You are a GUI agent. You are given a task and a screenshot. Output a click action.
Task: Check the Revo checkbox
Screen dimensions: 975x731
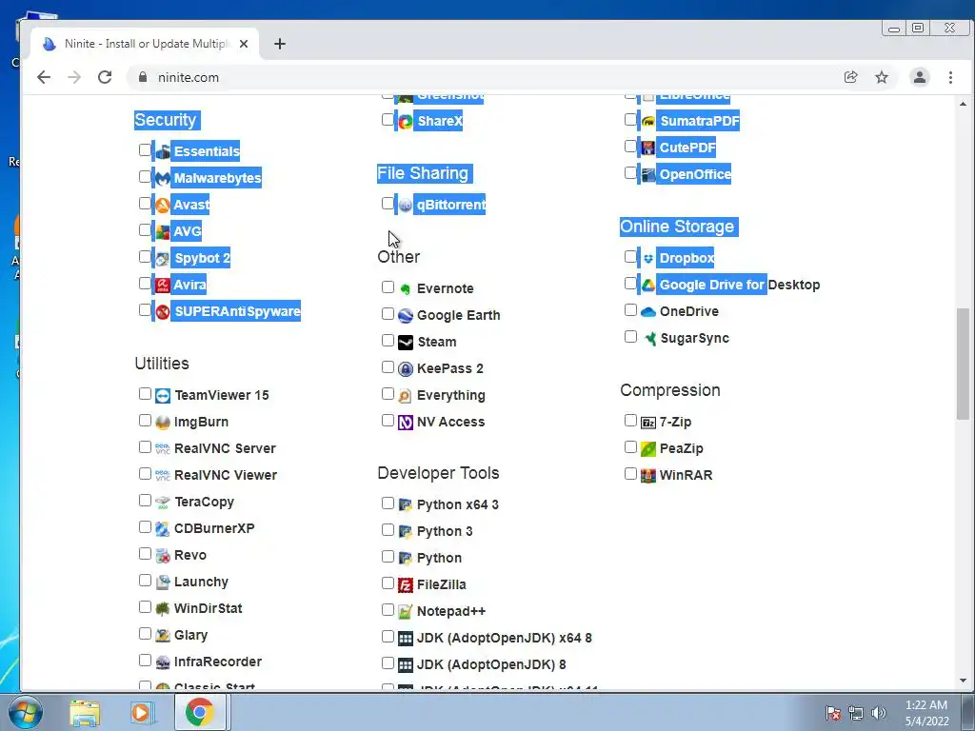click(x=145, y=554)
